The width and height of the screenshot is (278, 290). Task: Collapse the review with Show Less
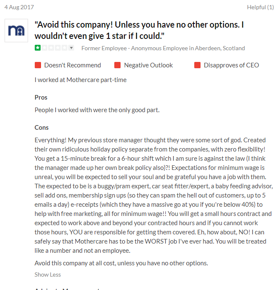48,275
